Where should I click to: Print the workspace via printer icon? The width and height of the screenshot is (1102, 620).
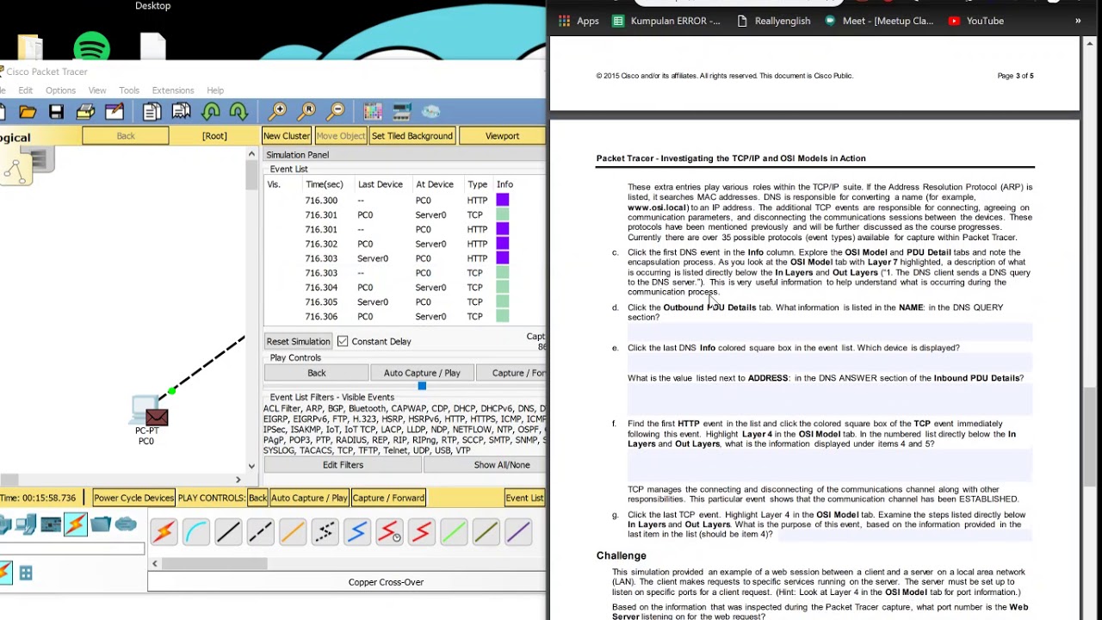[x=85, y=112]
